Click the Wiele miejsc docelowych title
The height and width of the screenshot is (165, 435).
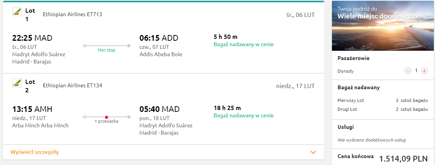(x=377, y=17)
